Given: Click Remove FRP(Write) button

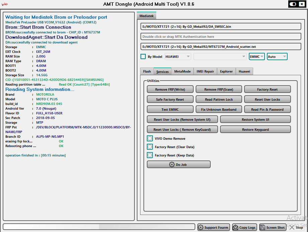Looking at the screenshot, I should pyautogui.click(x=170, y=89).
